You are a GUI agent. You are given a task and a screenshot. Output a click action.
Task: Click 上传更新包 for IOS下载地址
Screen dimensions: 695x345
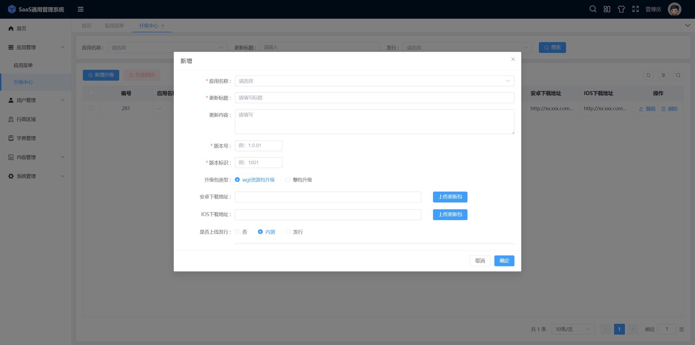pos(450,215)
